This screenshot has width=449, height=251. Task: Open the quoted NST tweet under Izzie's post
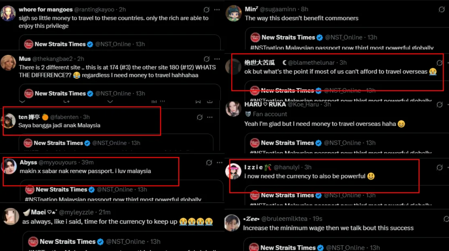[x=332, y=196]
